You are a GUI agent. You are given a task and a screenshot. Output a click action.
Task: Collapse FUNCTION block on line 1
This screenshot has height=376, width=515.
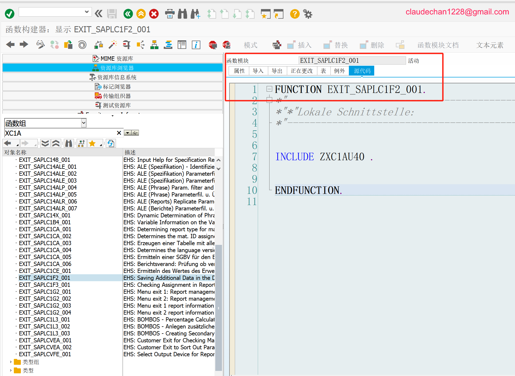[269, 89]
